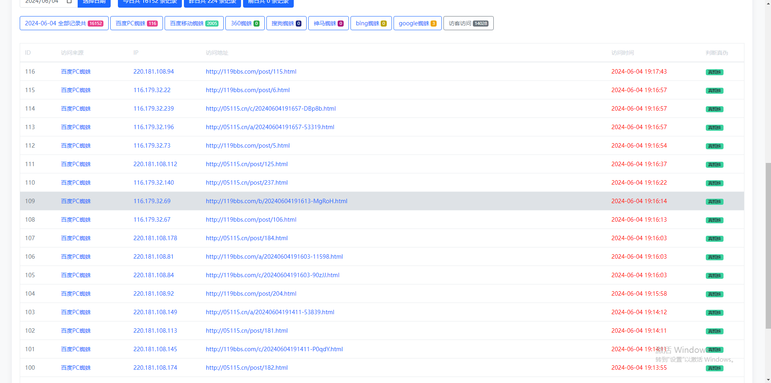Click the page vertical scrollbar thumb
771x383 pixels.
768,246
